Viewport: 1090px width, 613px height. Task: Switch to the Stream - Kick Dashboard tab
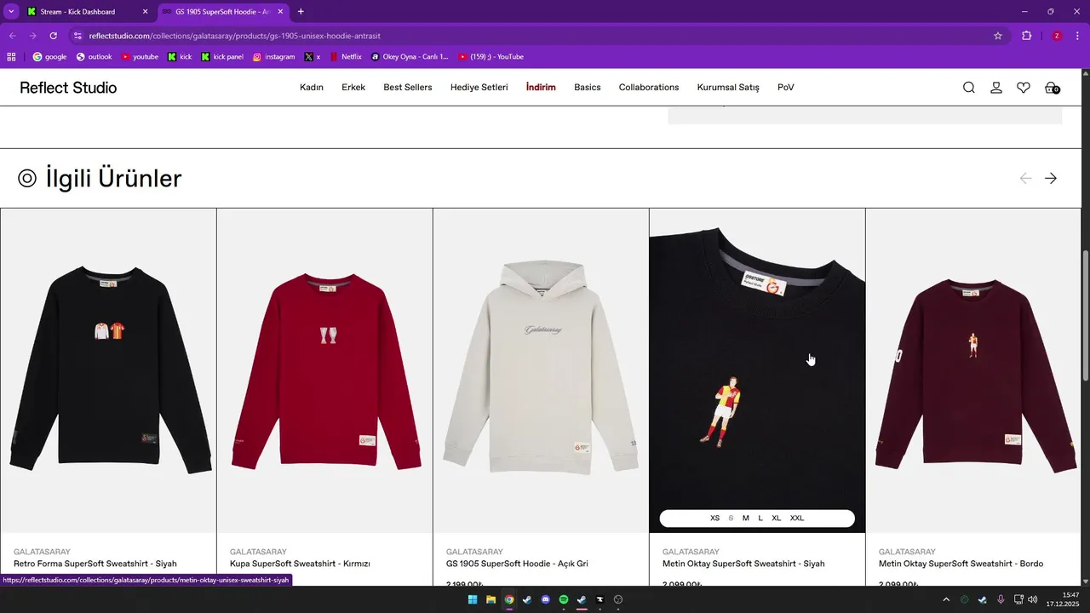pyautogui.click(x=85, y=12)
